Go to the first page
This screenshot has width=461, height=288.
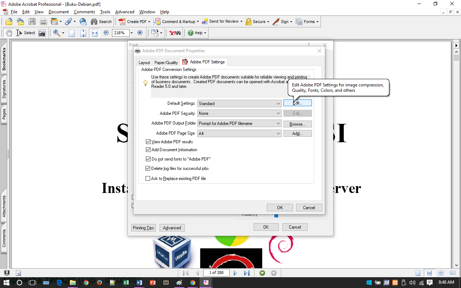(x=185, y=273)
